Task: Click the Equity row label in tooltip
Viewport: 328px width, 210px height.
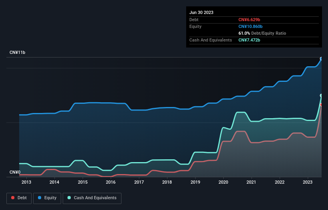Action: point(195,26)
